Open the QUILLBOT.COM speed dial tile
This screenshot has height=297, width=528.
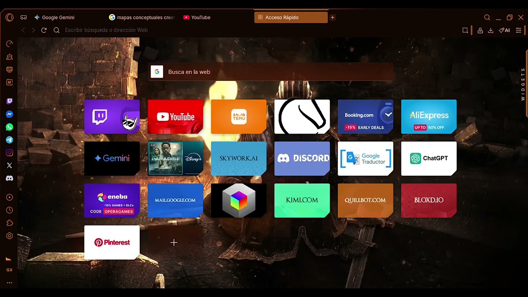coord(365,200)
